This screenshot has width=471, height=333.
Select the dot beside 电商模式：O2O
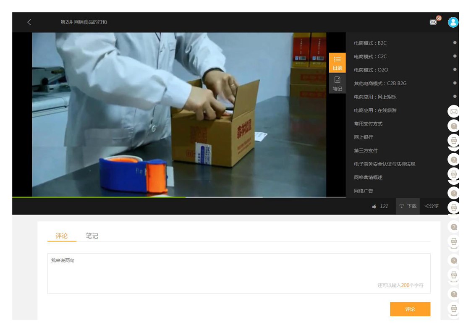click(455, 70)
